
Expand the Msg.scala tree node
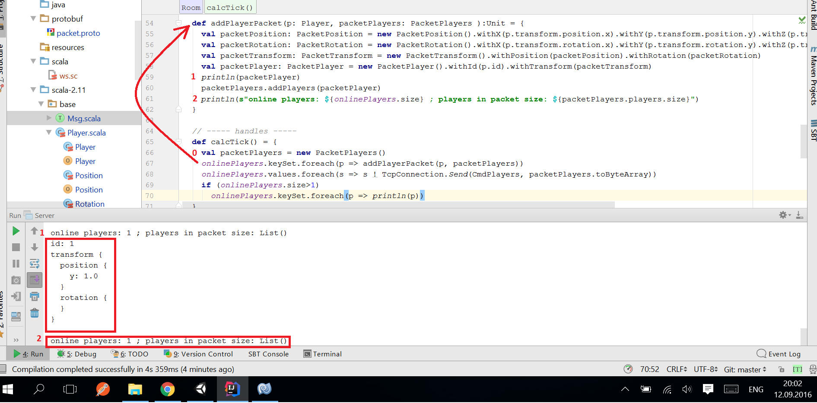[49, 118]
